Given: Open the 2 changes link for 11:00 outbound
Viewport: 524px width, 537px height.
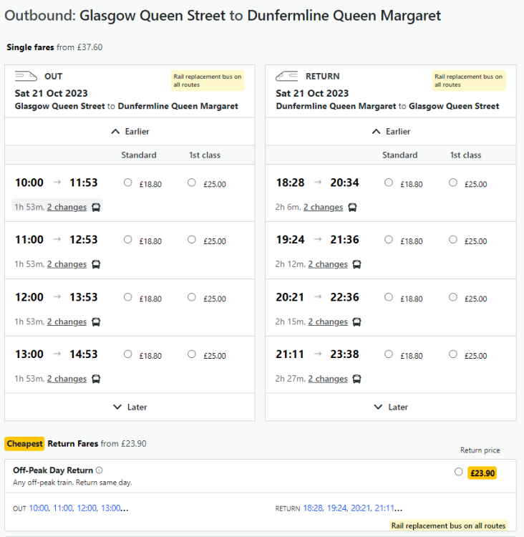Looking at the screenshot, I should [67, 264].
